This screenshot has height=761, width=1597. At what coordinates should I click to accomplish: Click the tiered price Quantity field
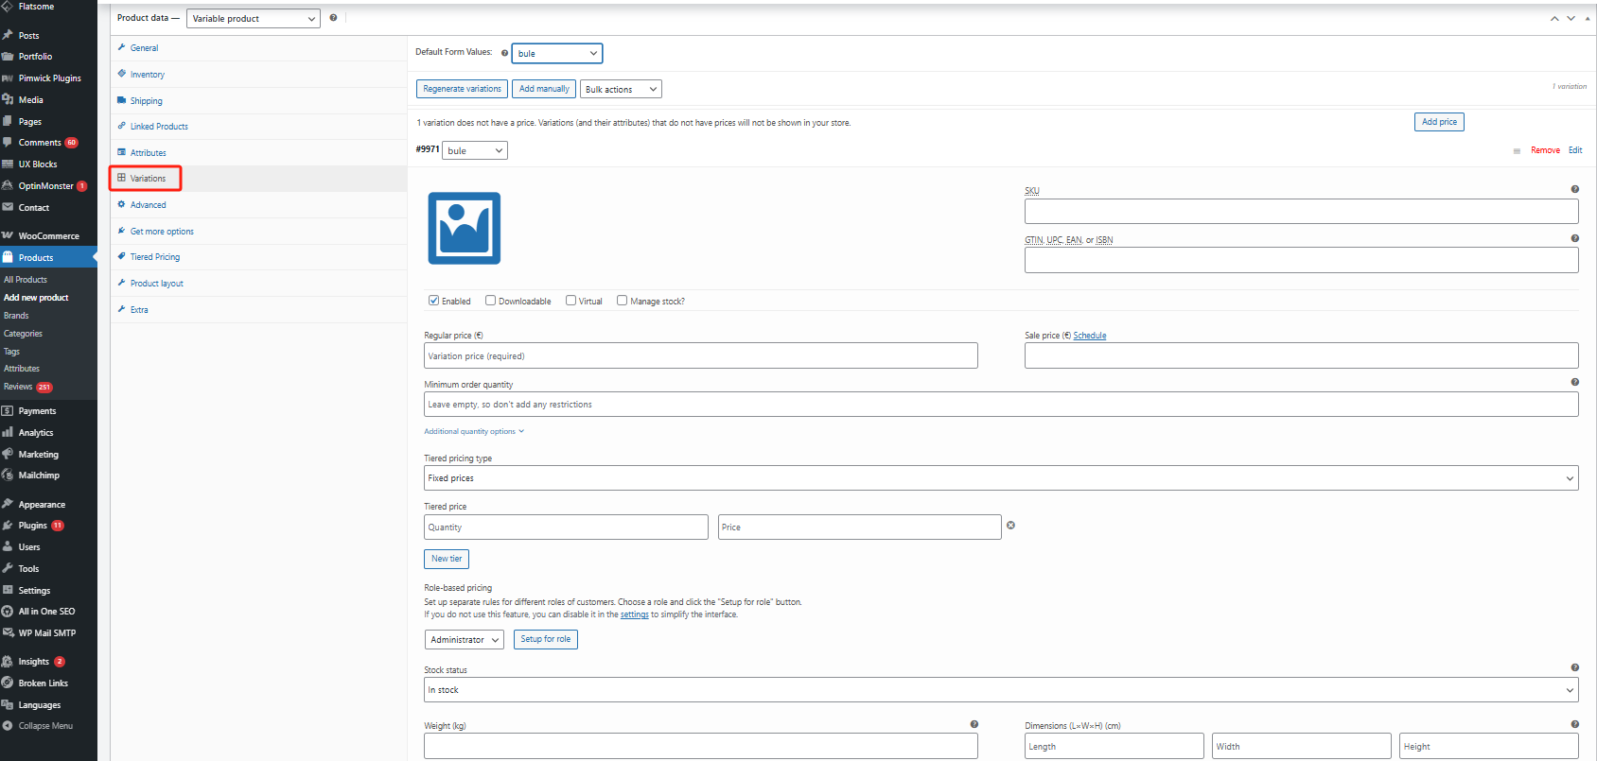coord(566,527)
